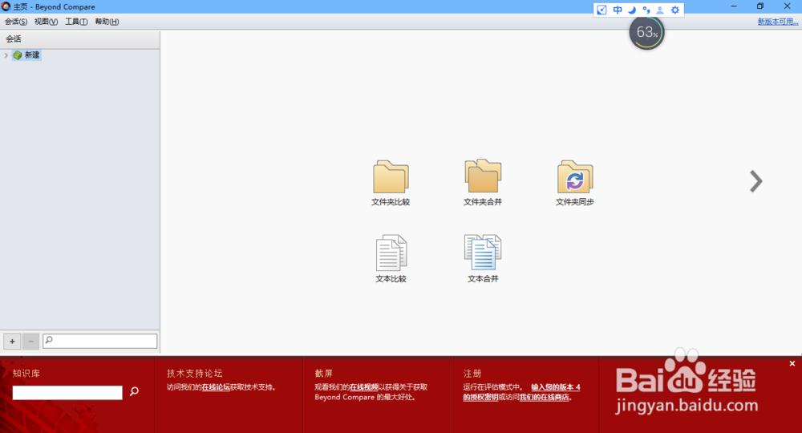
Task: Expand the 新建 tree node arrow
Action: click(6, 55)
